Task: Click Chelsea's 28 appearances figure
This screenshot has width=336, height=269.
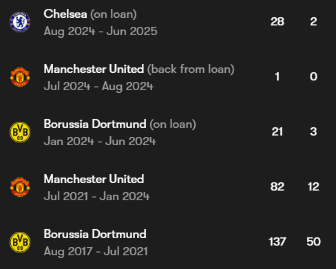Action: tap(277, 22)
